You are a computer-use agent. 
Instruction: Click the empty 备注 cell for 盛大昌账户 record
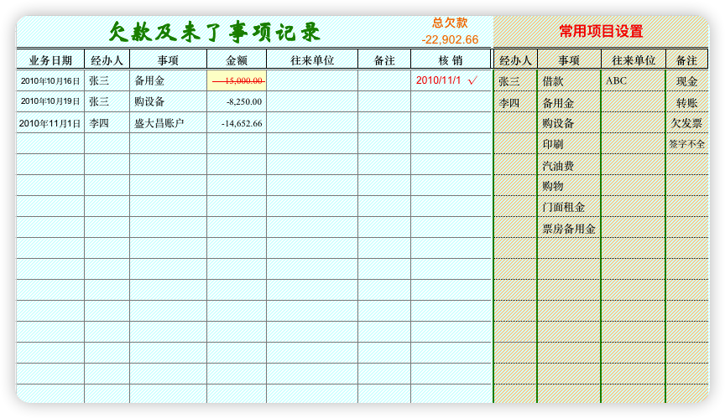pos(384,123)
